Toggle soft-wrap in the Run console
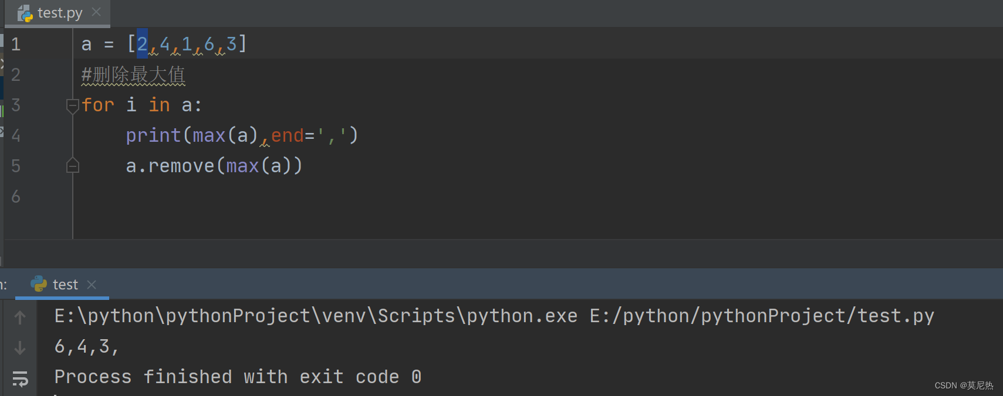This screenshot has height=396, width=1003. [20, 378]
